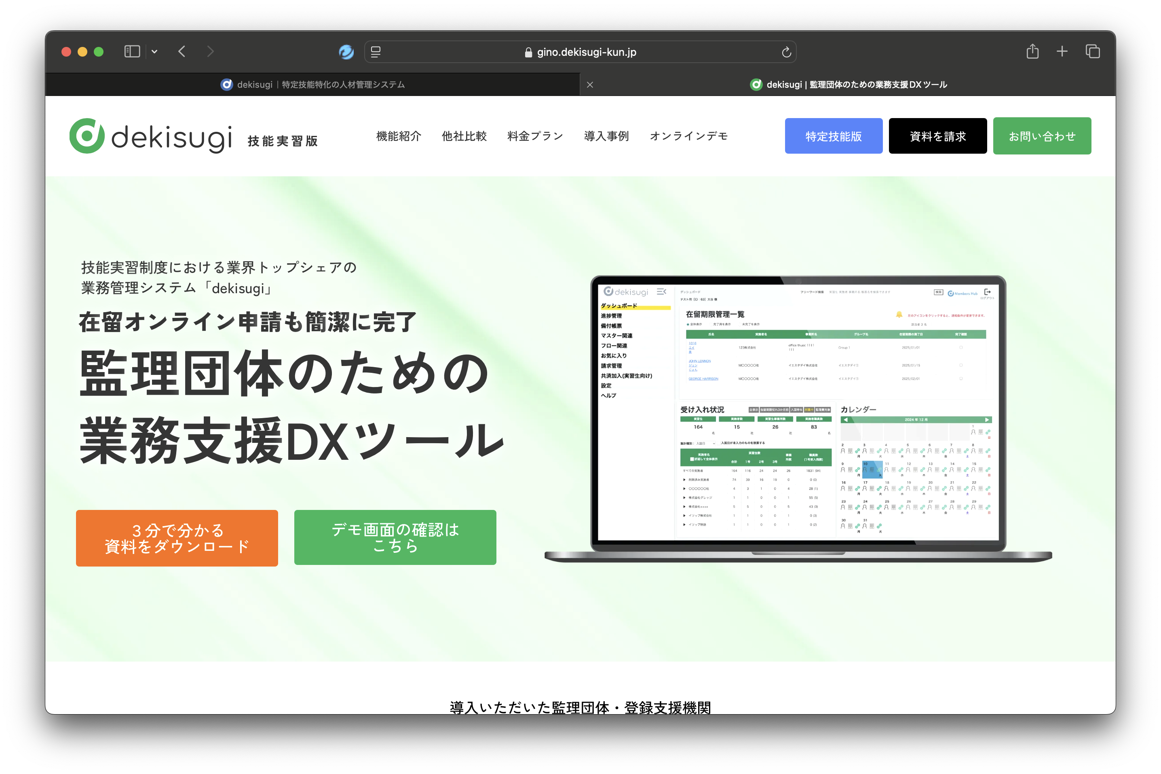The width and height of the screenshot is (1161, 774).
Task: Click the dekisugi logo in the header
Action: pyautogui.click(x=150, y=136)
